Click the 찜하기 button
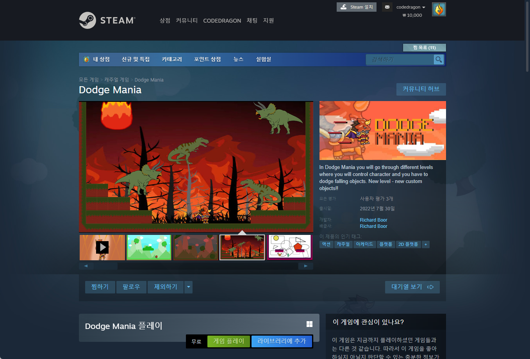This screenshot has height=359, width=530. [100, 287]
